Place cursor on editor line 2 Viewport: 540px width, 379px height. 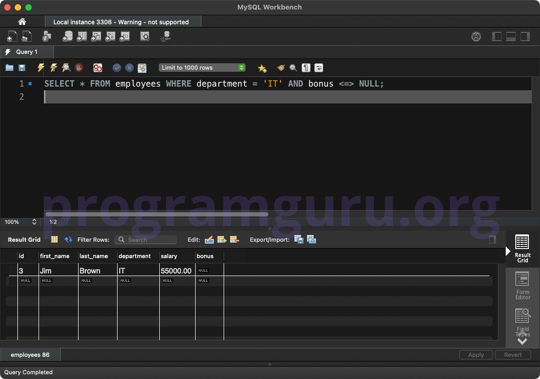tap(287, 97)
